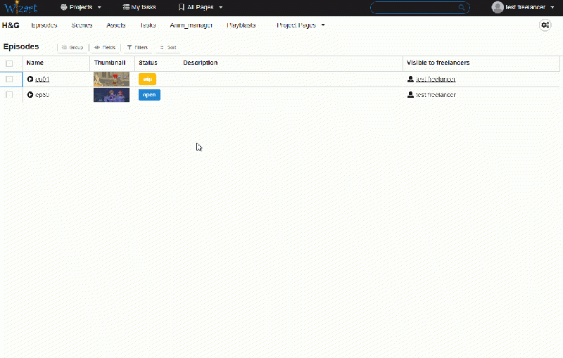This screenshot has width=563, height=358.
Task: Click the yellow wip status badge
Action: point(147,79)
